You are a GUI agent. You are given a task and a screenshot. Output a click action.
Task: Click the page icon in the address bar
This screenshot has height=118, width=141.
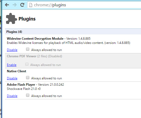pos(31,5)
